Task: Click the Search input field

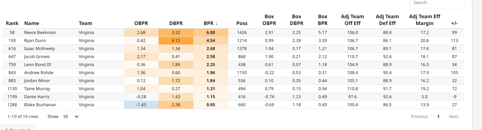Action: click(x=437, y=3)
